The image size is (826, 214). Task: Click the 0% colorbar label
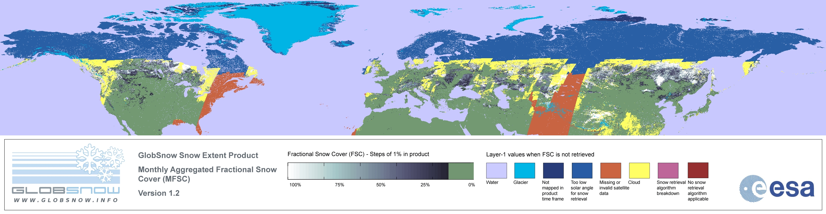click(x=471, y=185)
